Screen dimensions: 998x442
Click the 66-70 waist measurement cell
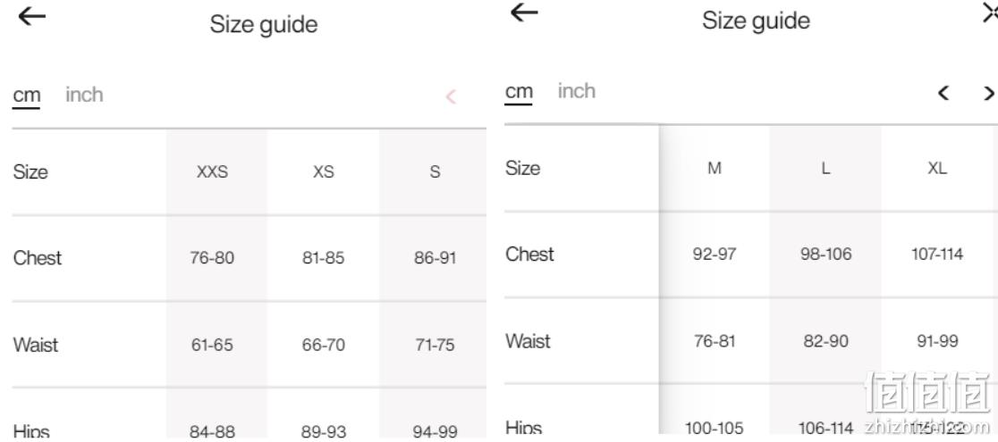tap(324, 345)
